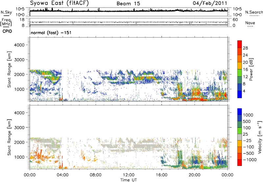Click the '04:00' time axis tick label

[x=62, y=175]
